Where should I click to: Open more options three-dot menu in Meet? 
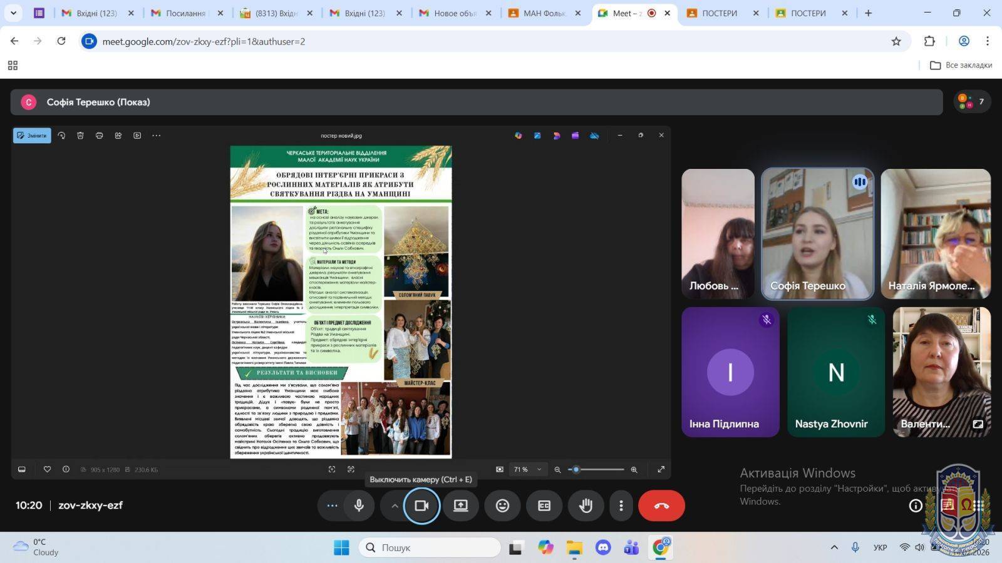pyautogui.click(x=621, y=505)
